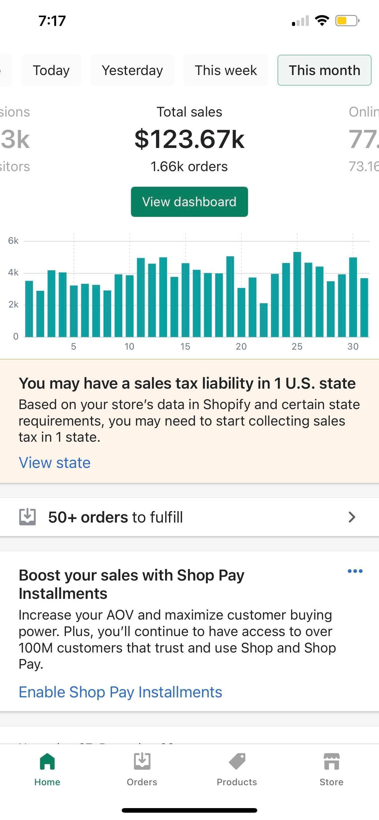
Task: Click the View dashboard button
Action: [x=189, y=202]
